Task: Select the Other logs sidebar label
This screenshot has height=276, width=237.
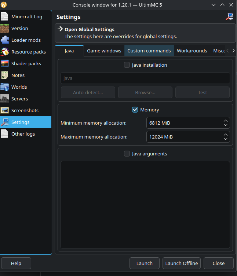Action: click(23, 134)
